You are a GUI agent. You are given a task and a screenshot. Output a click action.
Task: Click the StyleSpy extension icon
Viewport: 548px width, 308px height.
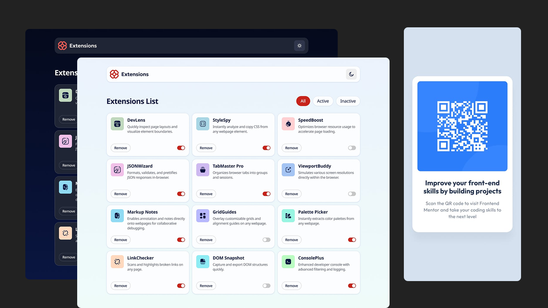tap(203, 124)
